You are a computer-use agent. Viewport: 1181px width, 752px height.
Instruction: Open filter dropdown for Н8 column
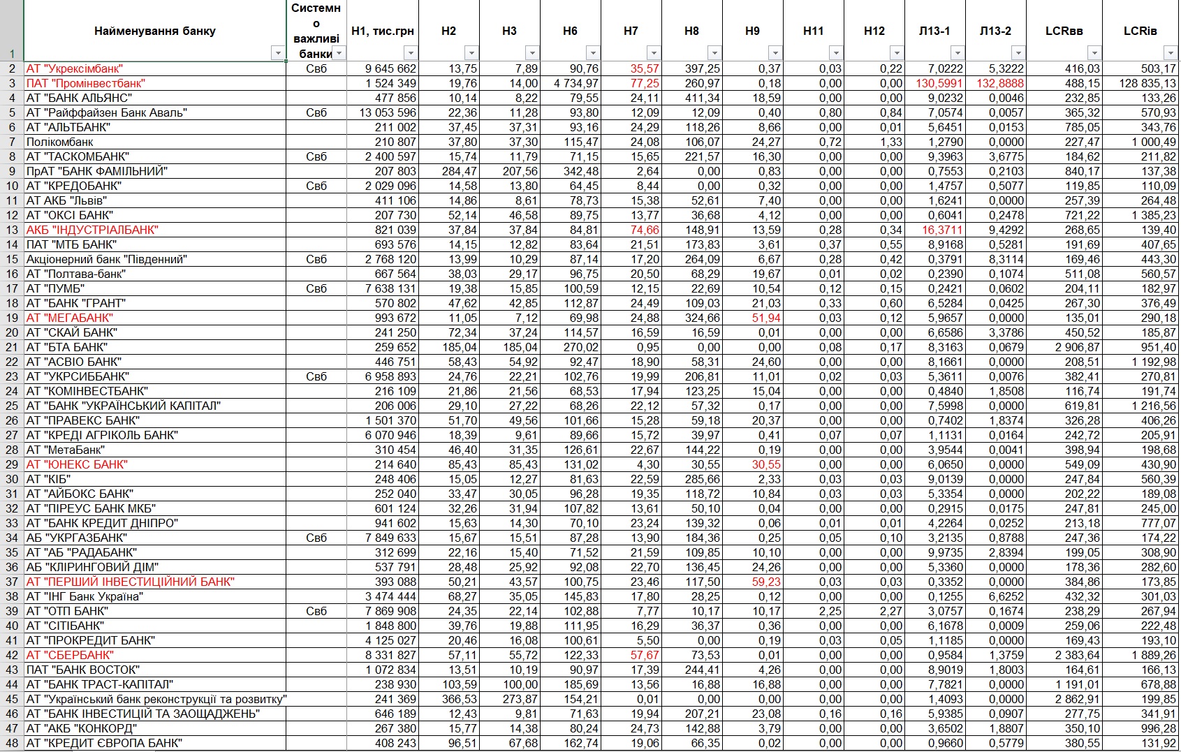(714, 54)
